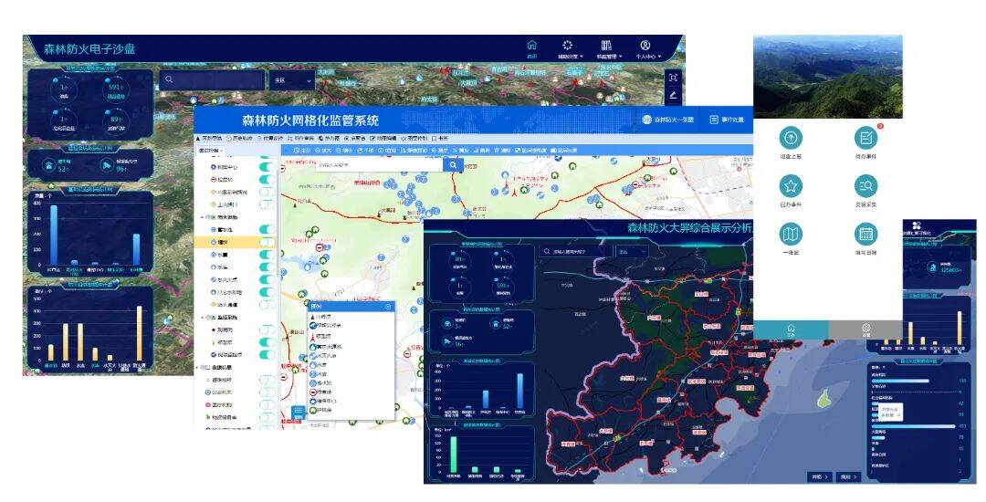Click the big screen search input field
Image resolution: width=986 pixels, height=502 pixels.
[x=575, y=251]
